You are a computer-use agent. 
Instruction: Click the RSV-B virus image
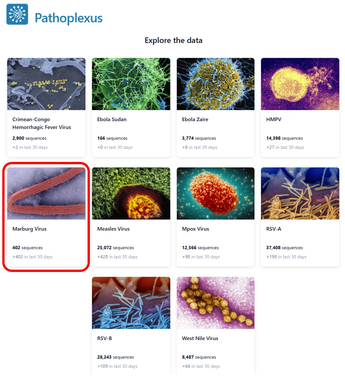(131, 303)
